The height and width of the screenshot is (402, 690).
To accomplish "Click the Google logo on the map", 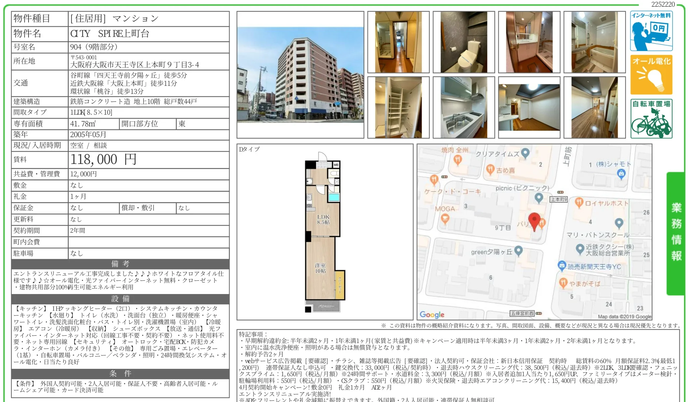I will [x=432, y=314].
